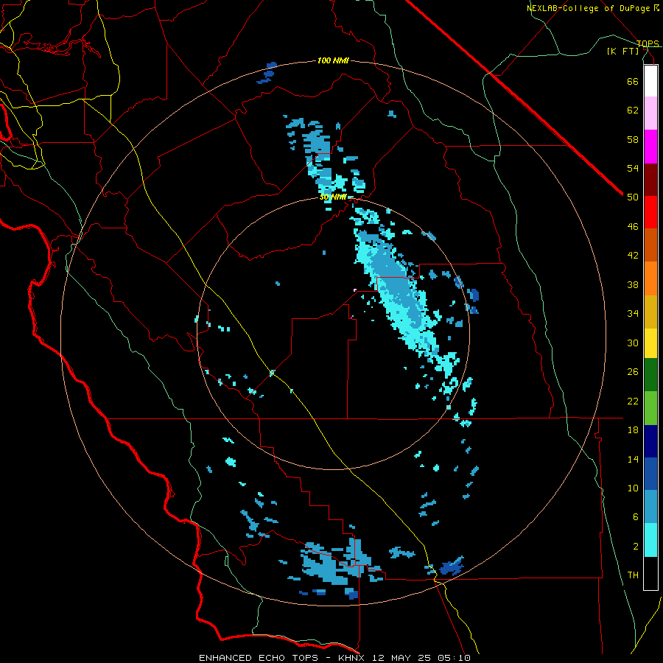The height and width of the screenshot is (663, 663).
Task: Click the 100 NMI range ring label
Action: tap(333, 60)
